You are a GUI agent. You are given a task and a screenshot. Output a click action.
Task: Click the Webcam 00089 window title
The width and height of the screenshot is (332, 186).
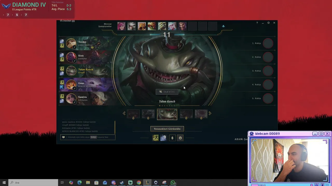(x=267, y=134)
